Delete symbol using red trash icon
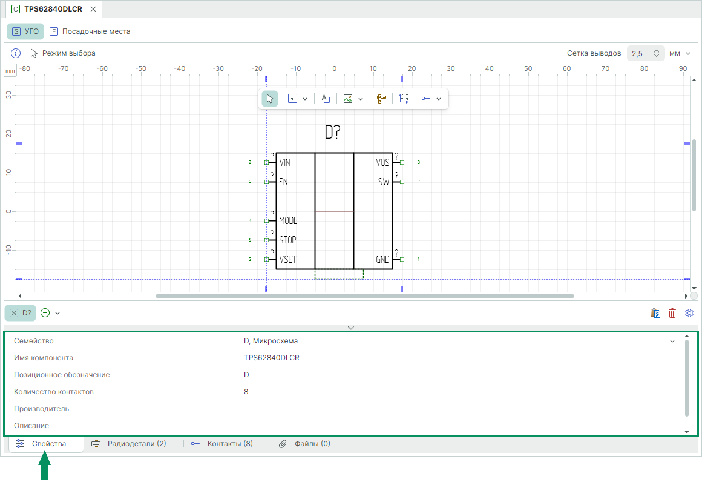702x482 pixels. tap(672, 313)
